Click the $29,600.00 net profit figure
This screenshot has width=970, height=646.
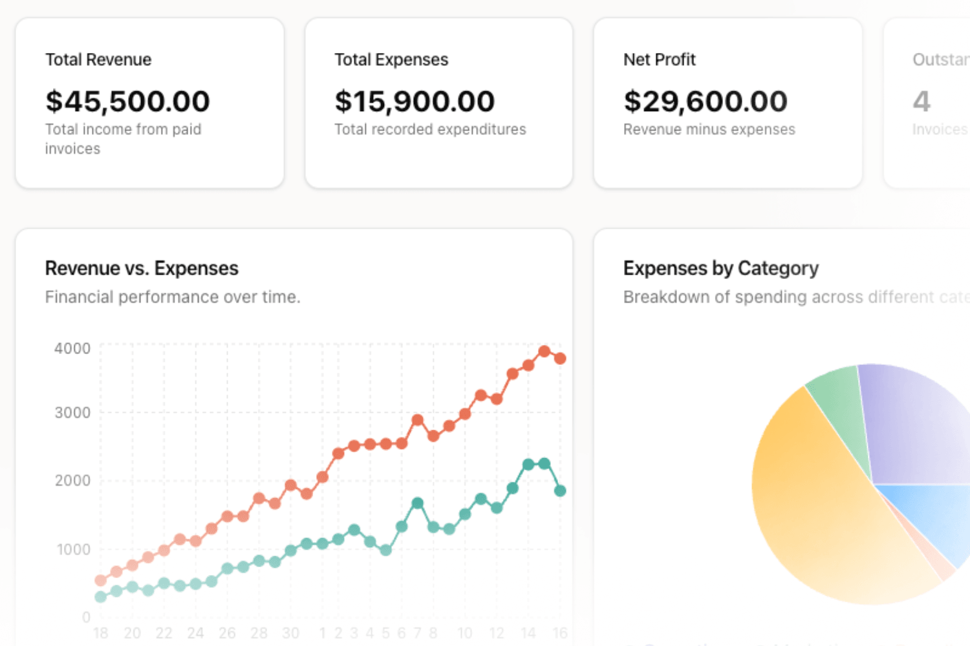(x=706, y=101)
